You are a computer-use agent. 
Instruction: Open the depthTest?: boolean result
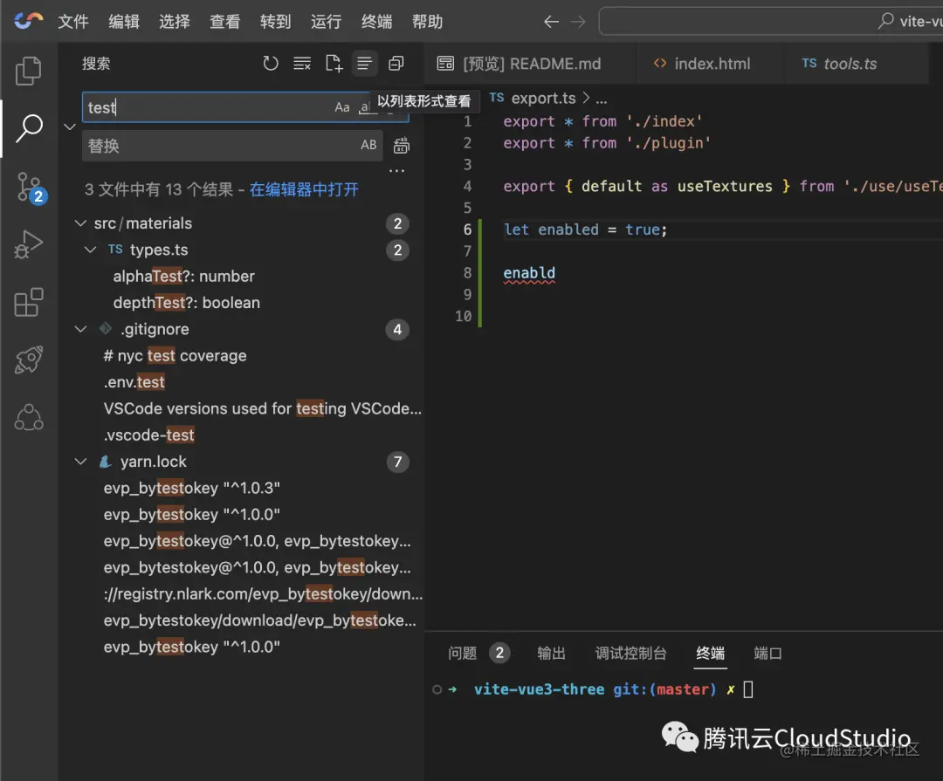tap(187, 303)
